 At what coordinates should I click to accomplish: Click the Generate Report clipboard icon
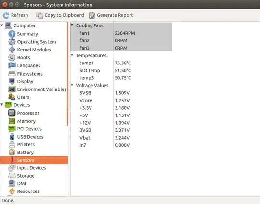(92, 15)
